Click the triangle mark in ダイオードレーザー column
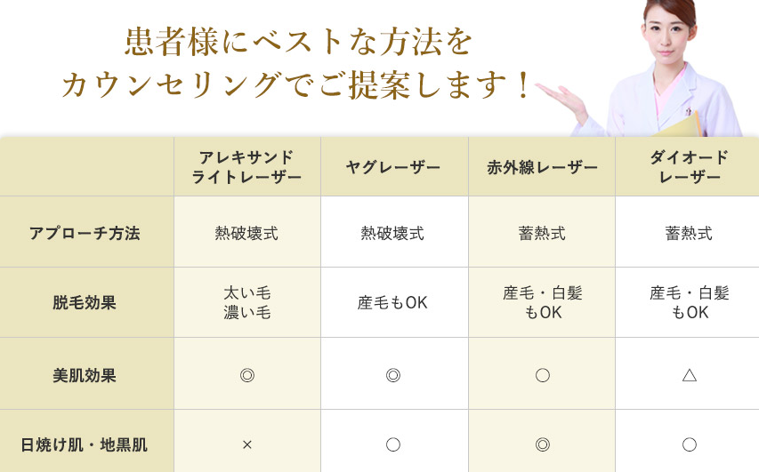The height and width of the screenshot is (472, 759). pyautogui.click(x=689, y=375)
